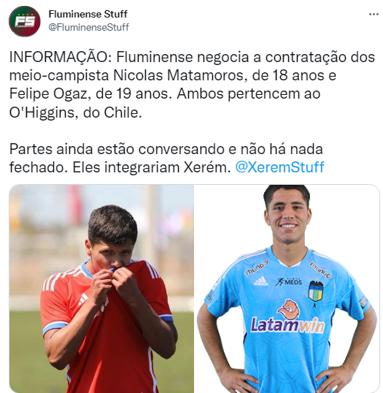Follow the @XeremStuff mention link

[279, 167]
